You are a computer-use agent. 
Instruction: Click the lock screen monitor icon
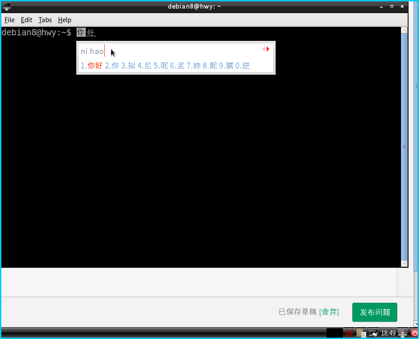[403, 333]
